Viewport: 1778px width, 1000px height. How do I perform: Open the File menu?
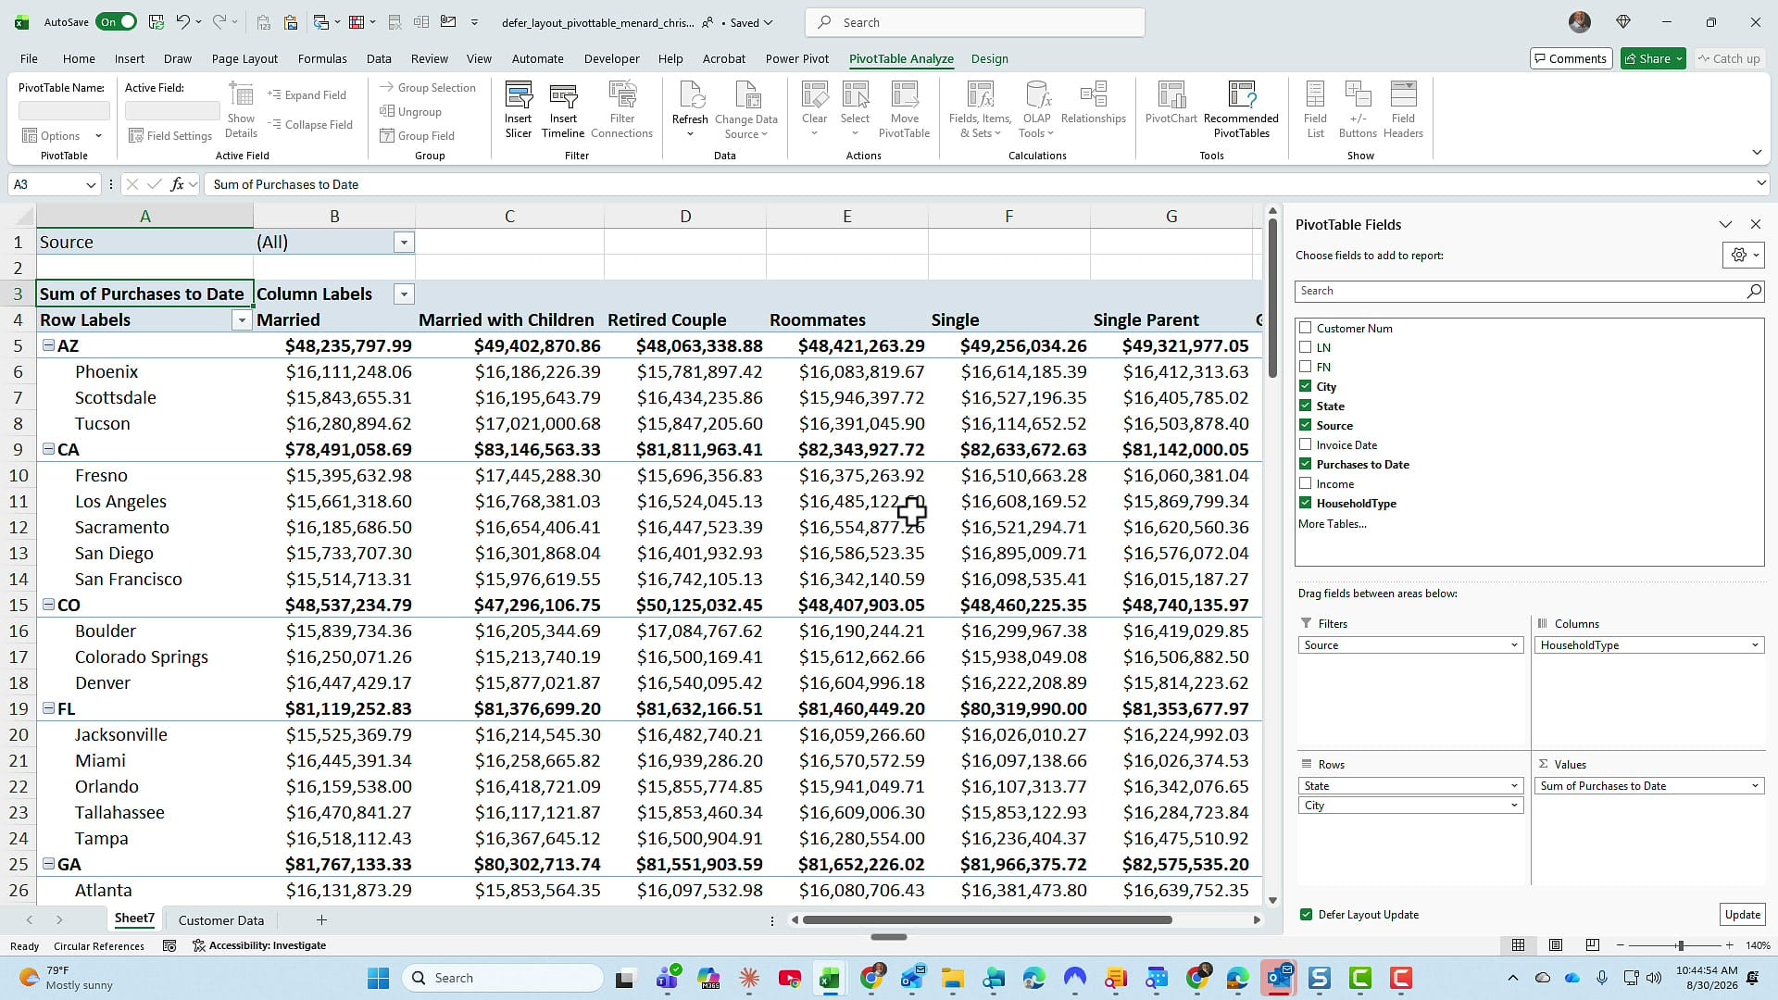point(29,58)
